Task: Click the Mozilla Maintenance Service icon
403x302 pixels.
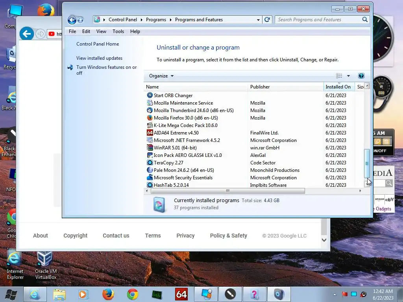Action: (150, 103)
